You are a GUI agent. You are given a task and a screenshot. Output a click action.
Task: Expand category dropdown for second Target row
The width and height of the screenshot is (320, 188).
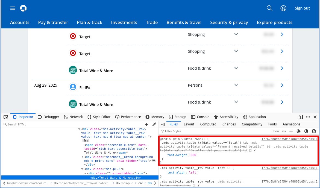tap(236, 51)
